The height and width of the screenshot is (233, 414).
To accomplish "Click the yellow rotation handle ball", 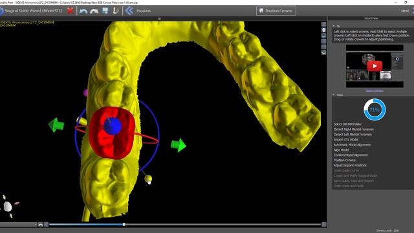I will (x=148, y=179).
